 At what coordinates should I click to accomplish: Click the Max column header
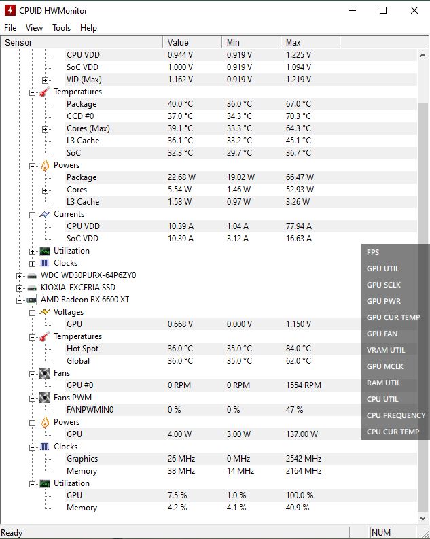click(310, 42)
